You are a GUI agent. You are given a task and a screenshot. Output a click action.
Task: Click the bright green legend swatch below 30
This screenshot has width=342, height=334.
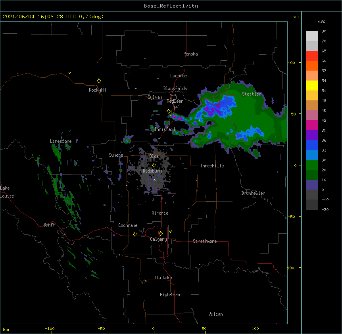[312, 165]
